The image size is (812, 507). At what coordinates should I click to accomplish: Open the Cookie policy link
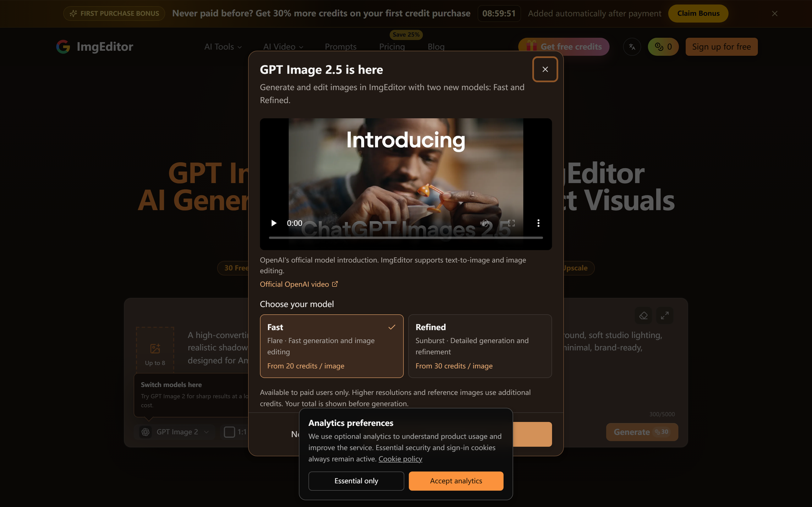tap(400, 459)
